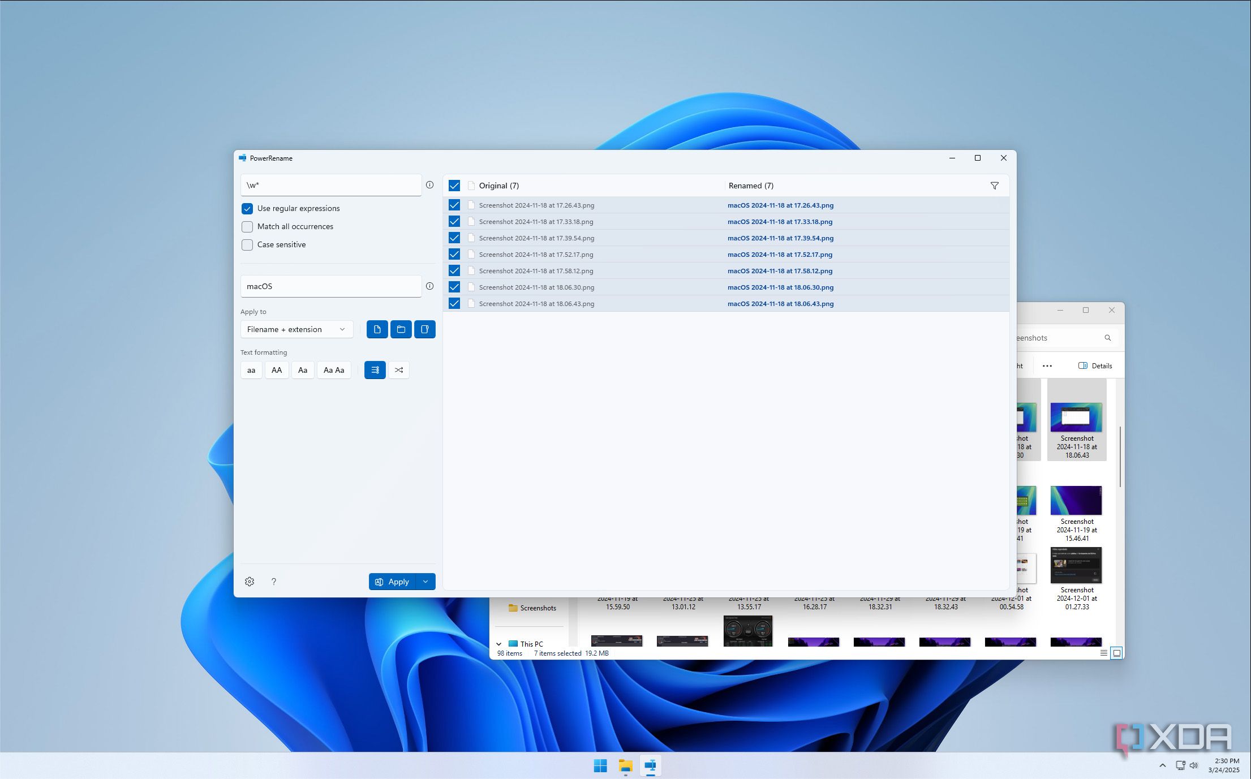
Task: Click the search pattern input field
Action: [x=331, y=185]
